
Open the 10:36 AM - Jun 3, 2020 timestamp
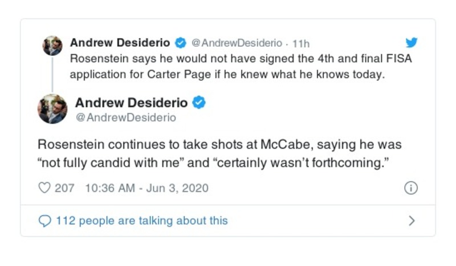pos(146,188)
